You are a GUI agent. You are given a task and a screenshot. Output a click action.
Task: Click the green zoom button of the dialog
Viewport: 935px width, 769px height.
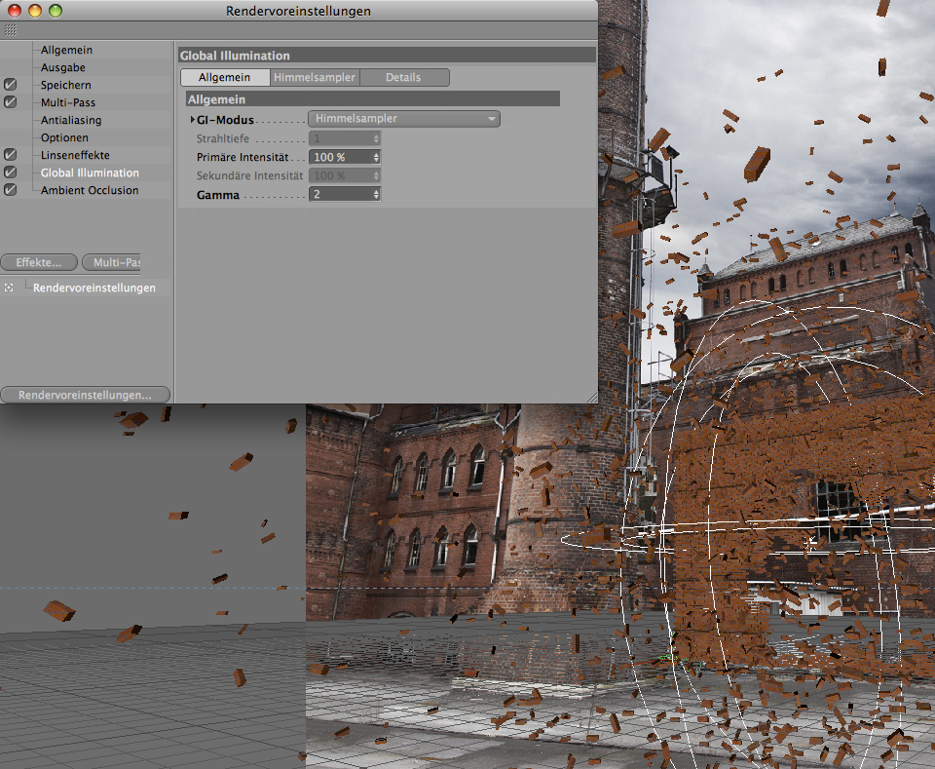pos(56,11)
